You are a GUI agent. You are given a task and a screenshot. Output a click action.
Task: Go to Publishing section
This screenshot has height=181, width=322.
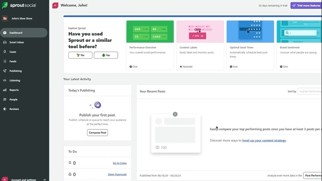tap(24, 71)
